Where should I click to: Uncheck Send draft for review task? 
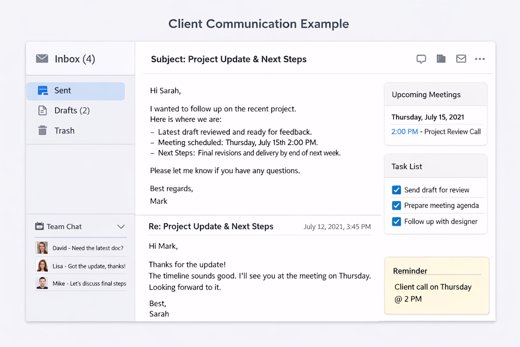[x=396, y=190]
